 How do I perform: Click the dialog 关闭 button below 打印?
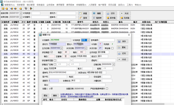122,59
